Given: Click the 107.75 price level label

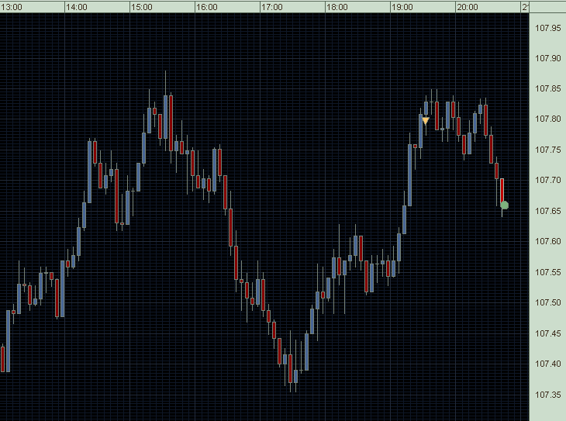Looking at the screenshot, I should pos(548,150).
